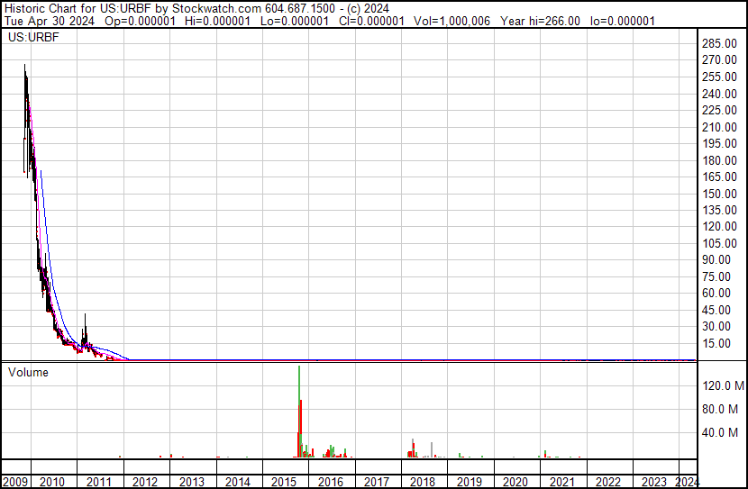The height and width of the screenshot is (489, 748).
Task: Click the 105.00 price axis value
Action: [719, 243]
